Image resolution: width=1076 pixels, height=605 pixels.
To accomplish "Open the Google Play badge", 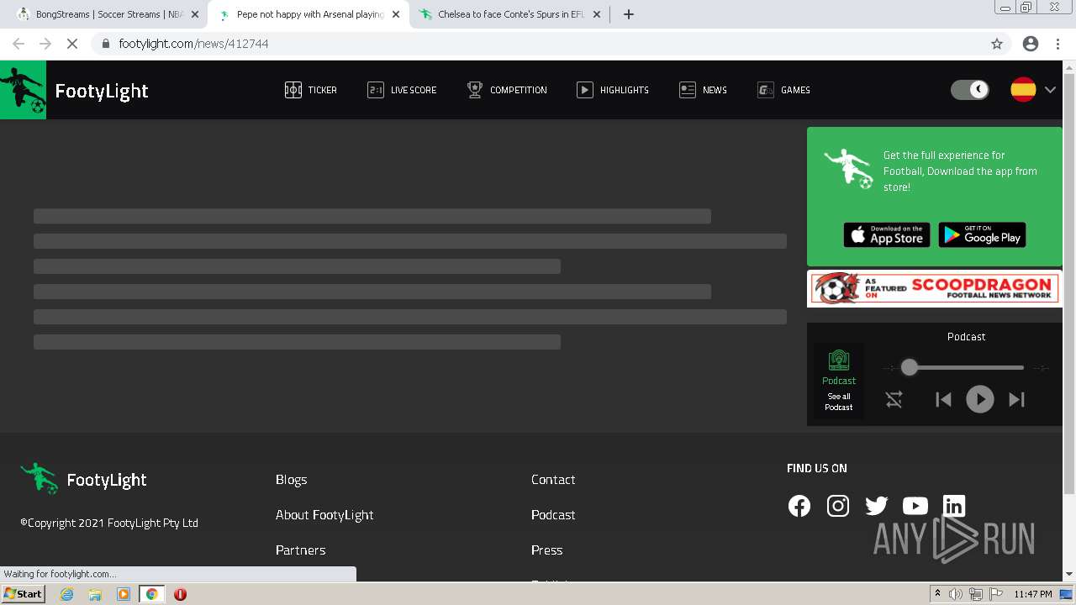I will click(x=982, y=235).
